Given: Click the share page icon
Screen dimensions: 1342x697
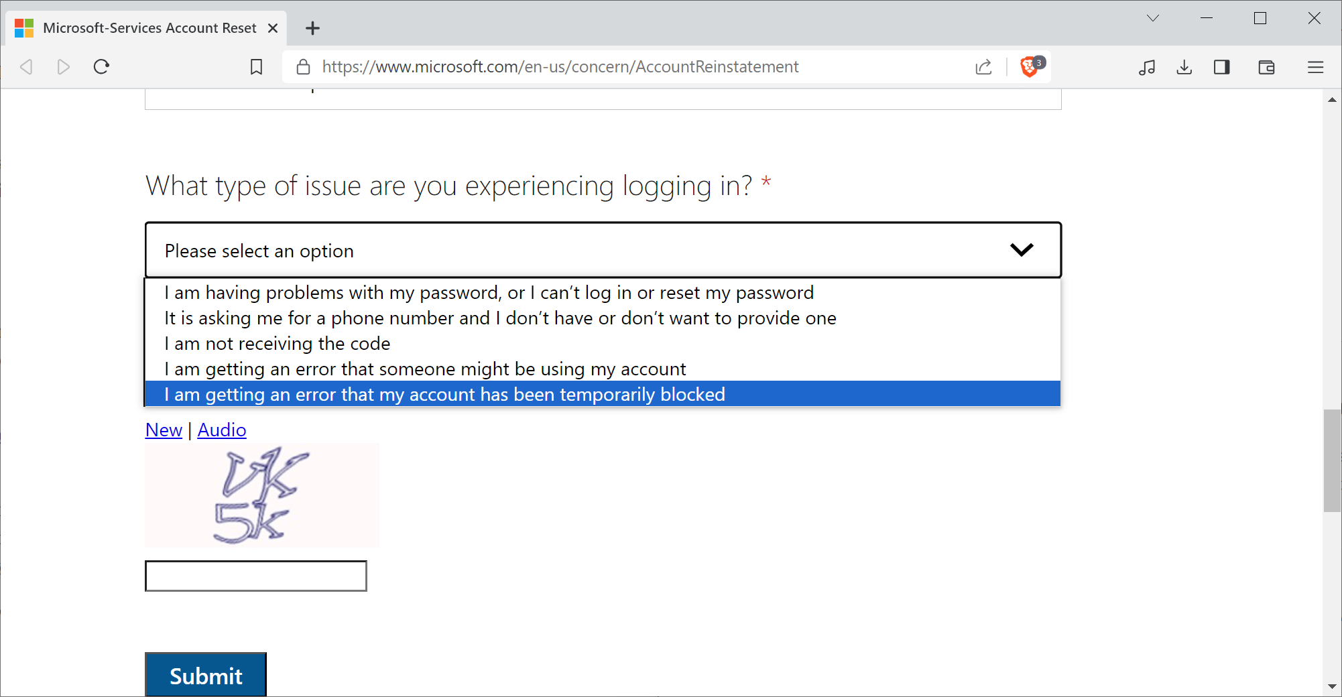Looking at the screenshot, I should (983, 66).
